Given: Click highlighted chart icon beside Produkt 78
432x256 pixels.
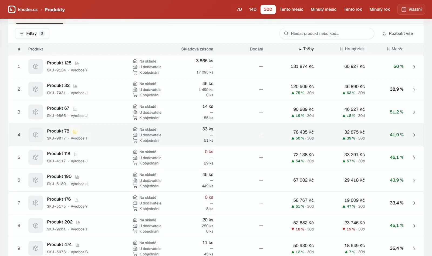Looking at the screenshot, I should (75, 131).
